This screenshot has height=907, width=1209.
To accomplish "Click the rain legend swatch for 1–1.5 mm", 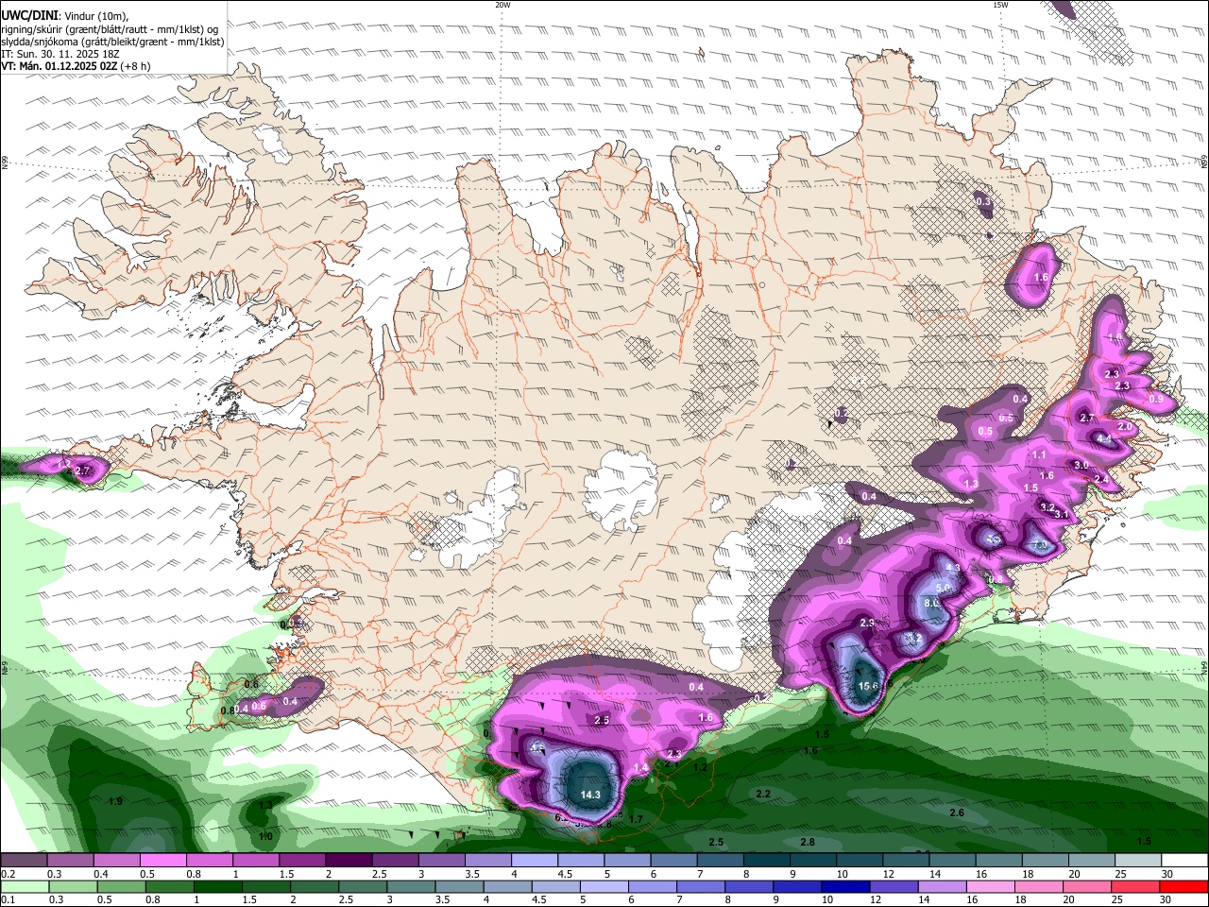I will 219,886.
